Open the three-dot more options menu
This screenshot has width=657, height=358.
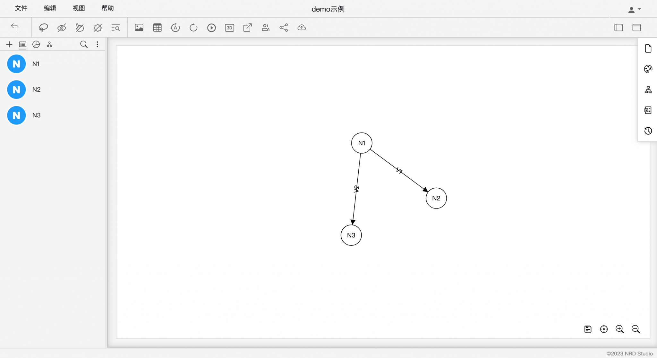(97, 44)
